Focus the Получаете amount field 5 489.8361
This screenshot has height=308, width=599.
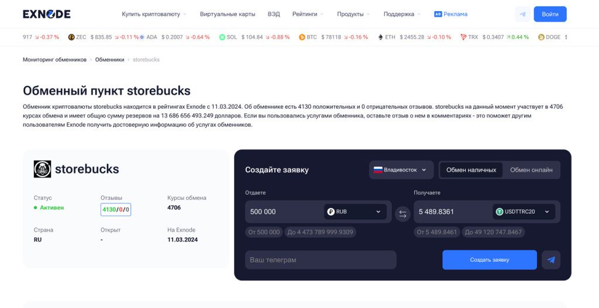click(x=453, y=212)
